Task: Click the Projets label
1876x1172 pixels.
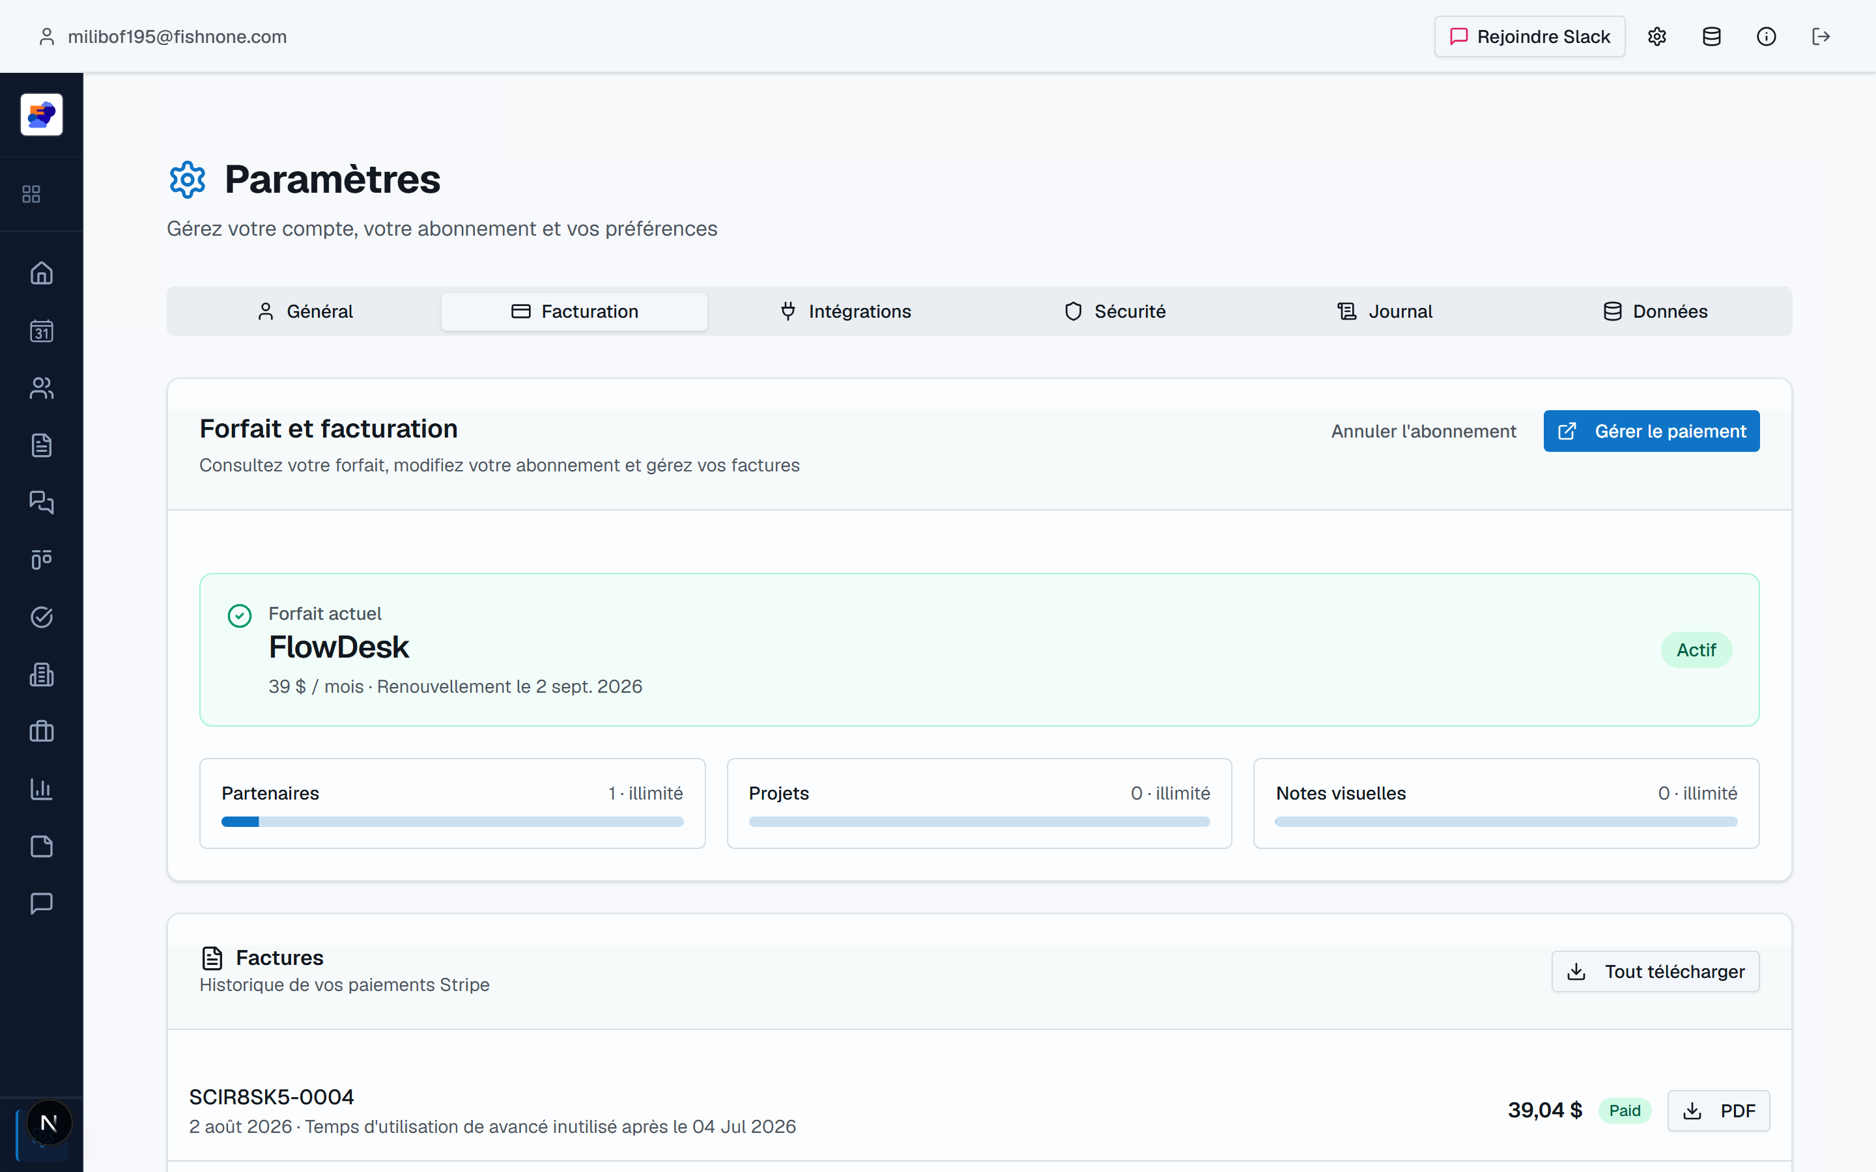Action: tap(779, 794)
